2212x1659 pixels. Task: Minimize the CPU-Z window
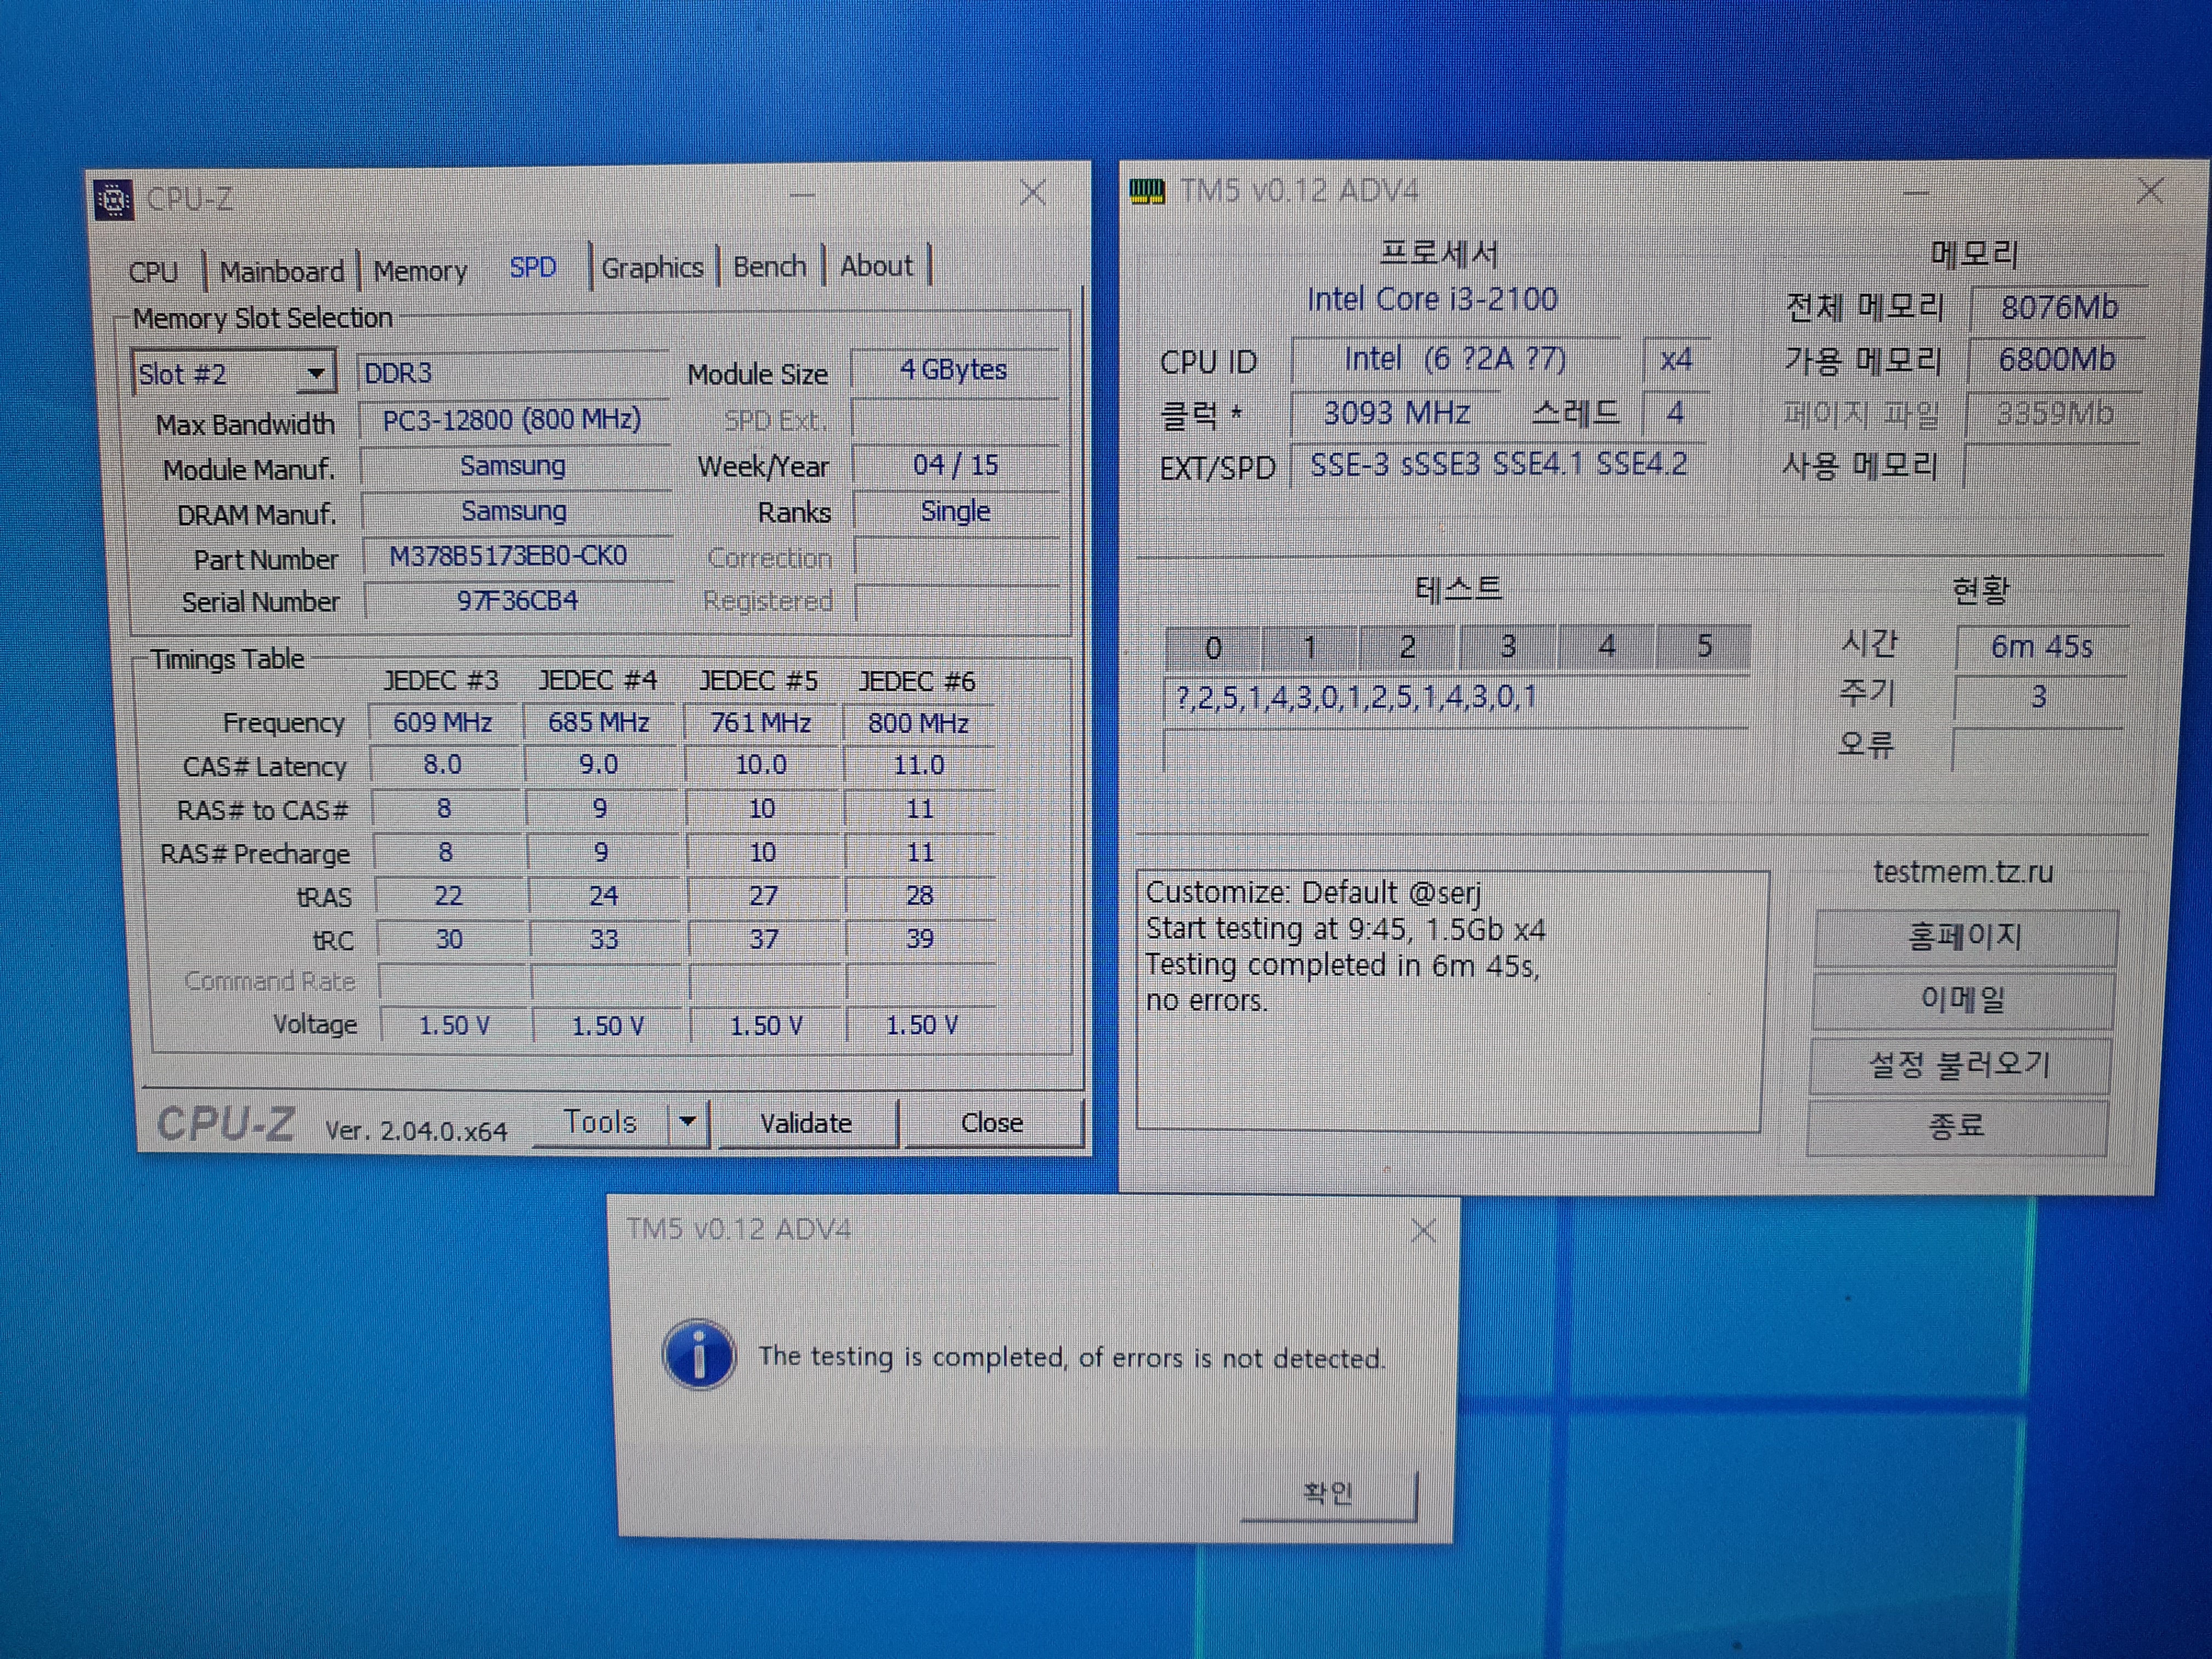tap(803, 196)
